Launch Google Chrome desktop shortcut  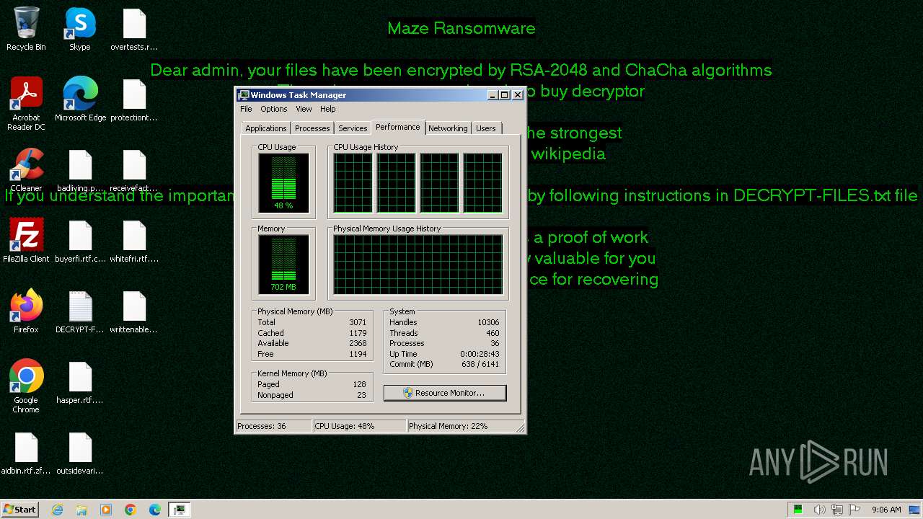tap(26, 386)
